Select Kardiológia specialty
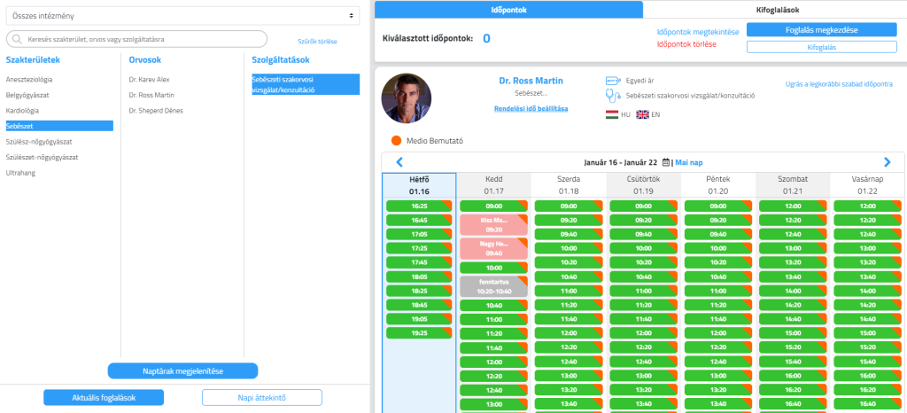 pos(22,111)
